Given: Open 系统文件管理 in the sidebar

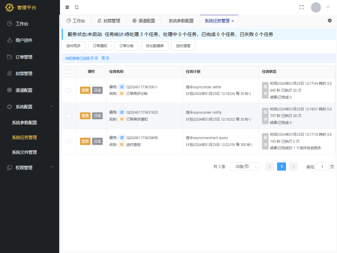Looking at the screenshot, I should point(24,152).
